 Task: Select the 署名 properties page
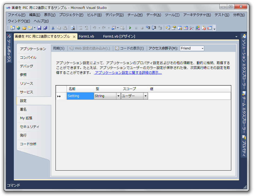pos(34,109)
